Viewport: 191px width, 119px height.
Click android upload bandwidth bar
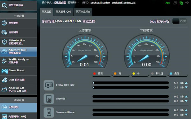click(x=131, y=97)
